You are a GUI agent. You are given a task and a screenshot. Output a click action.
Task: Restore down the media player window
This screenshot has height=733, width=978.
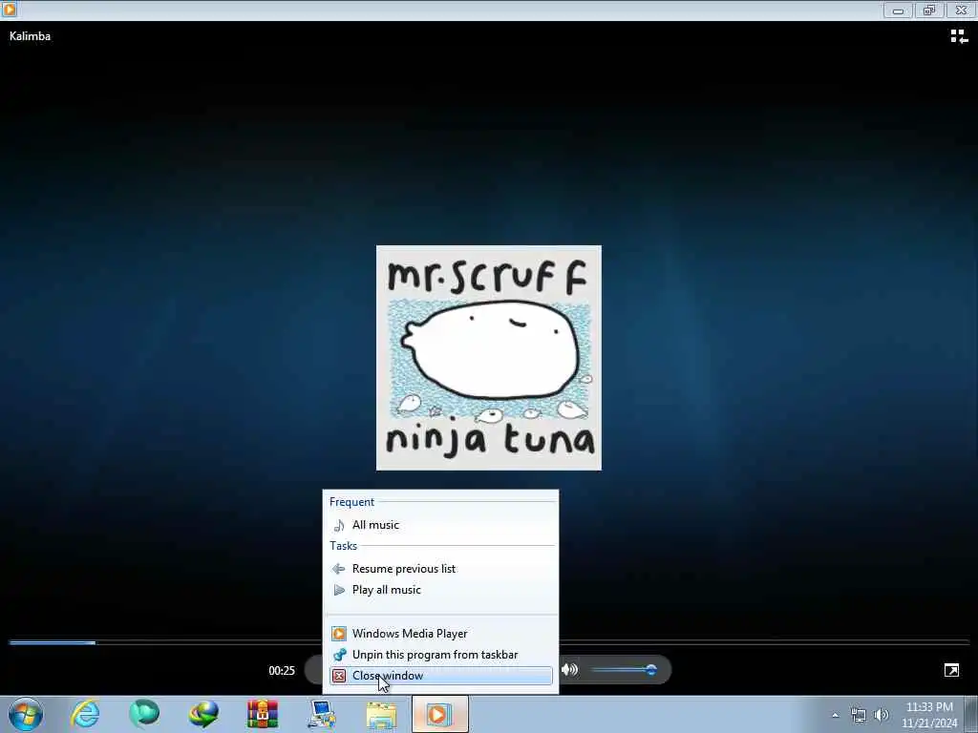929,10
